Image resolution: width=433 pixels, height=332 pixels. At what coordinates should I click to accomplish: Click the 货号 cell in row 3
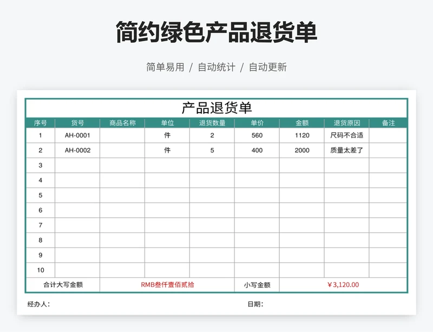pyautogui.click(x=77, y=165)
